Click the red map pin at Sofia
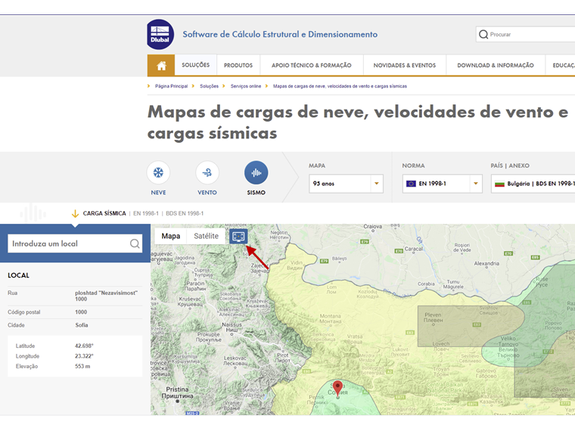 [x=337, y=389]
